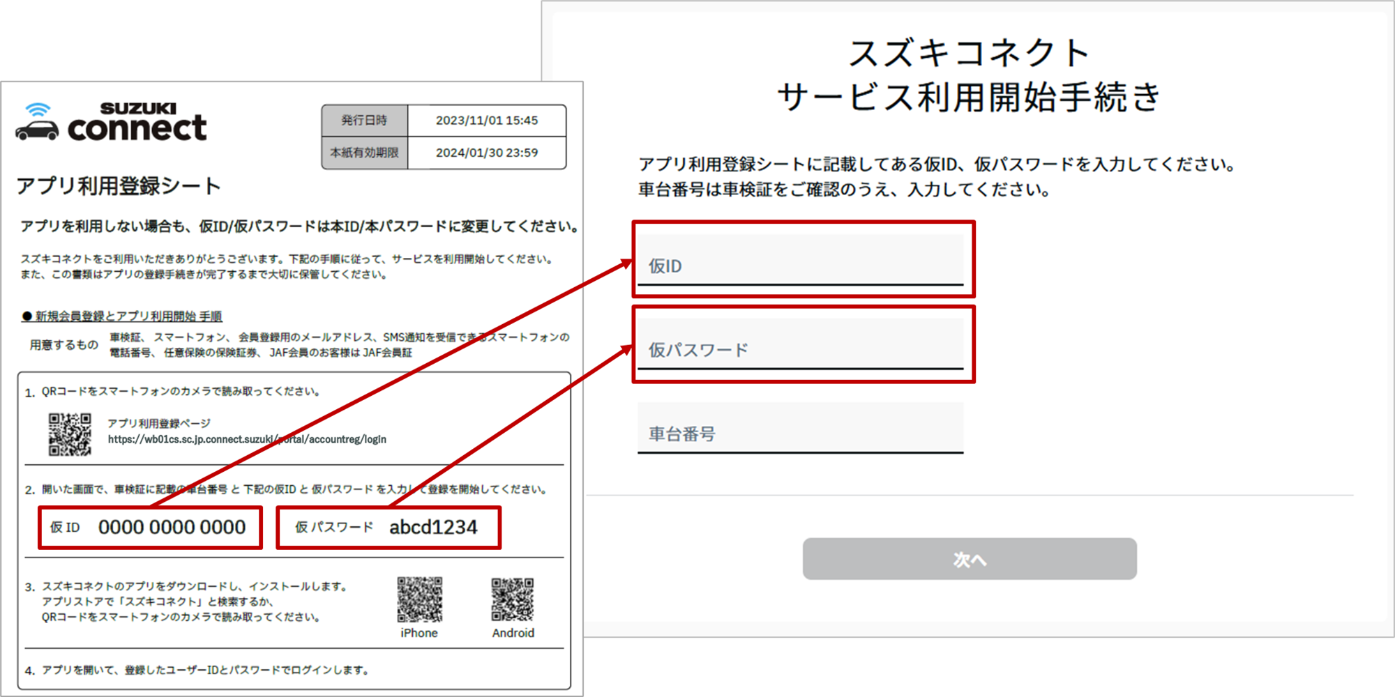Click the 仮パスワード value abcd1234
The height and width of the screenshot is (697, 1395).
(x=433, y=528)
